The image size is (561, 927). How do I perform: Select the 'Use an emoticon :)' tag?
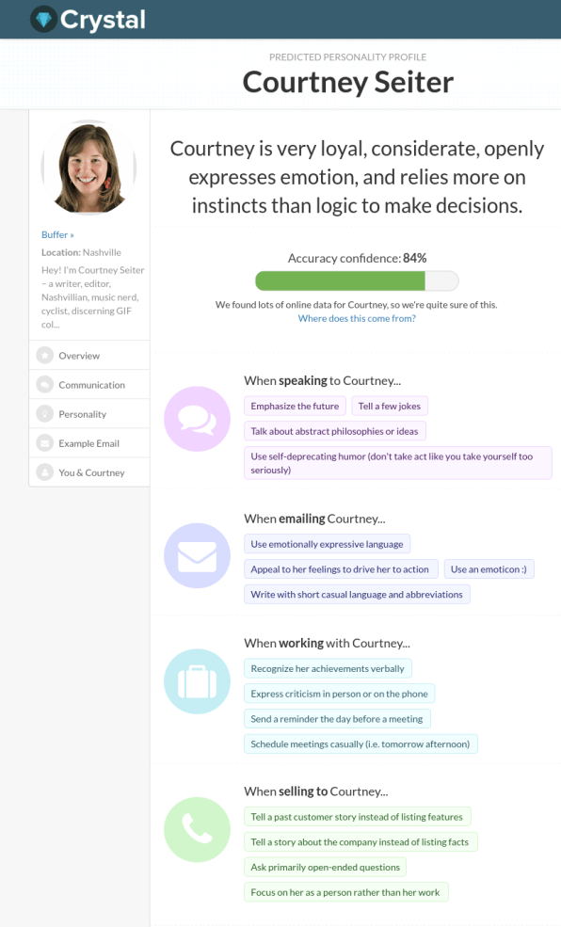(489, 569)
